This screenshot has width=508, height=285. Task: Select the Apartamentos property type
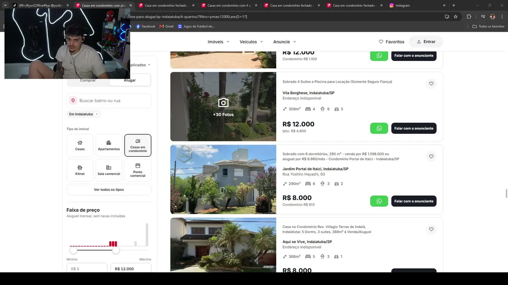[109, 145]
